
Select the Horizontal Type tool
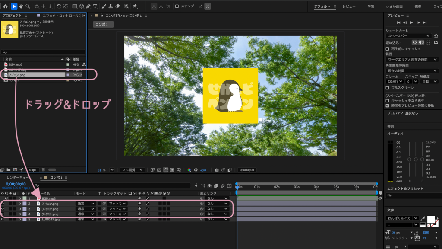tap(95, 6)
